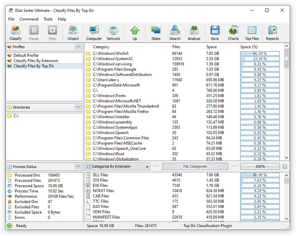The width and height of the screenshot is (296, 236).
Task: Sort by the Space column header
Action: pos(222,47)
